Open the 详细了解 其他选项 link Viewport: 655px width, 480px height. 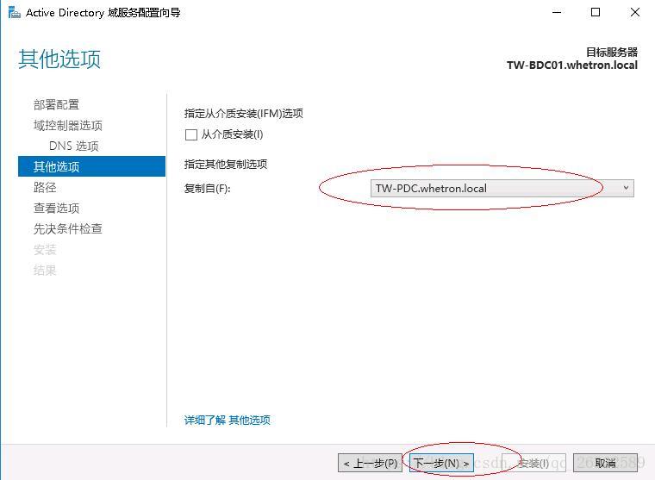click(228, 420)
